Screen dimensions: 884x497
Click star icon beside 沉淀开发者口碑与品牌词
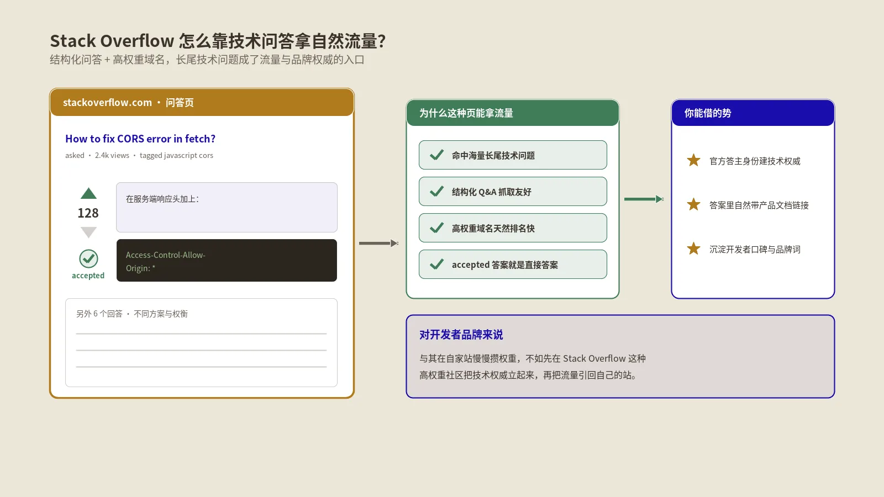pos(693,248)
